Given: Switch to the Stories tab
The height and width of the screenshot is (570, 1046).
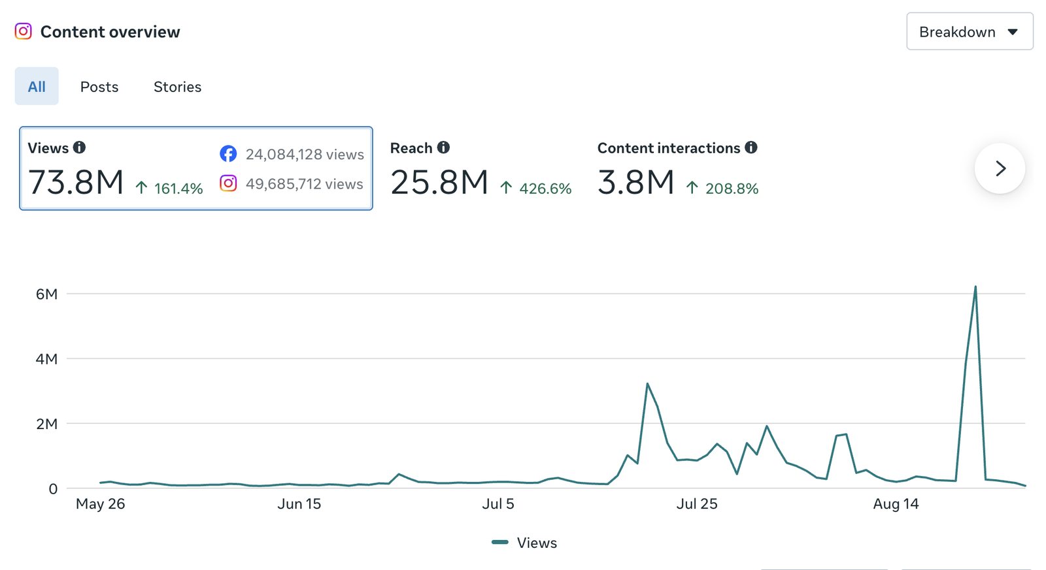Looking at the screenshot, I should pos(177,87).
